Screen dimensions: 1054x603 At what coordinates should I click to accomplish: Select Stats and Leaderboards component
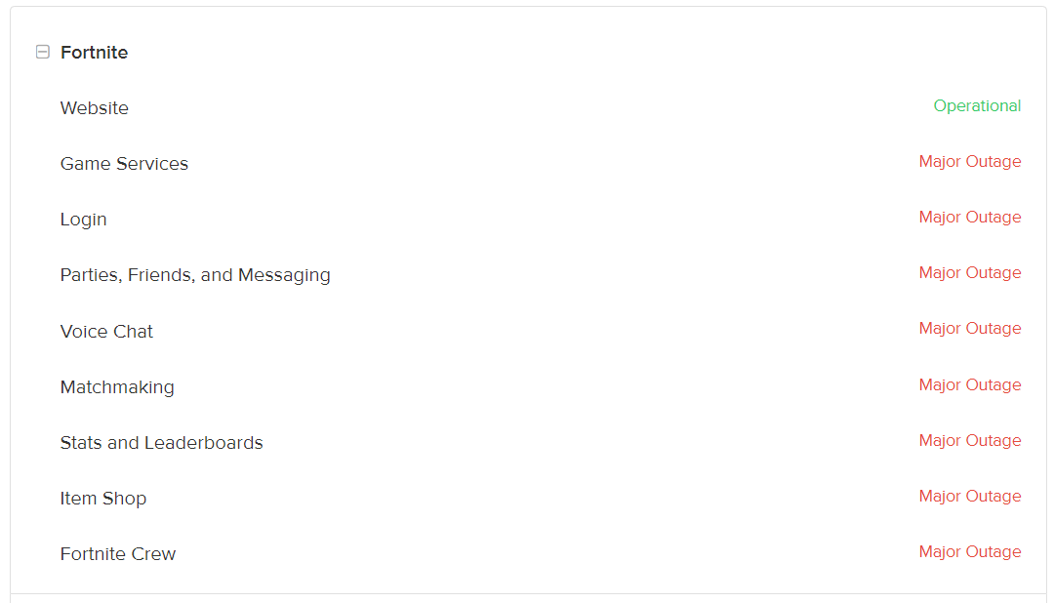[161, 443]
